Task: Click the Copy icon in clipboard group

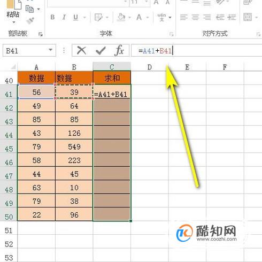Action: (29, 9)
